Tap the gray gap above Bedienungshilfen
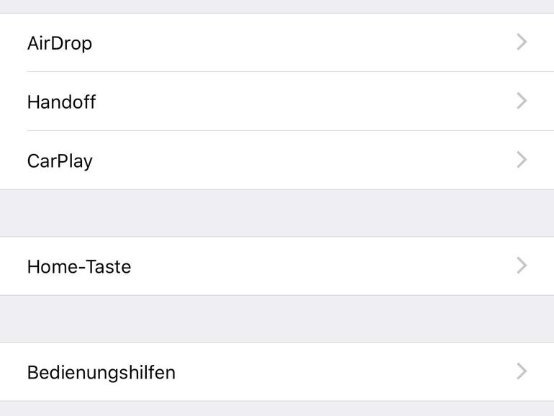The image size is (554, 416). [x=277, y=319]
